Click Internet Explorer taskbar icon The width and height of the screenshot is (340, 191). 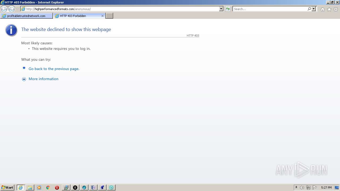20,188
